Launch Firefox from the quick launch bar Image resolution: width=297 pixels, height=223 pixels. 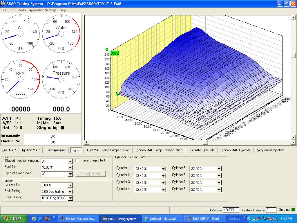pyautogui.click(x=47, y=219)
